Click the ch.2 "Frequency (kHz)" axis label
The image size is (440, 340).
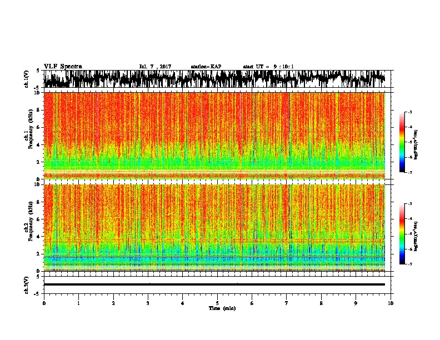30,221
